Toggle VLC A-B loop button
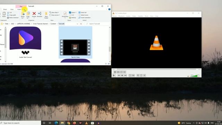The image size is (222, 125). click(121, 72)
